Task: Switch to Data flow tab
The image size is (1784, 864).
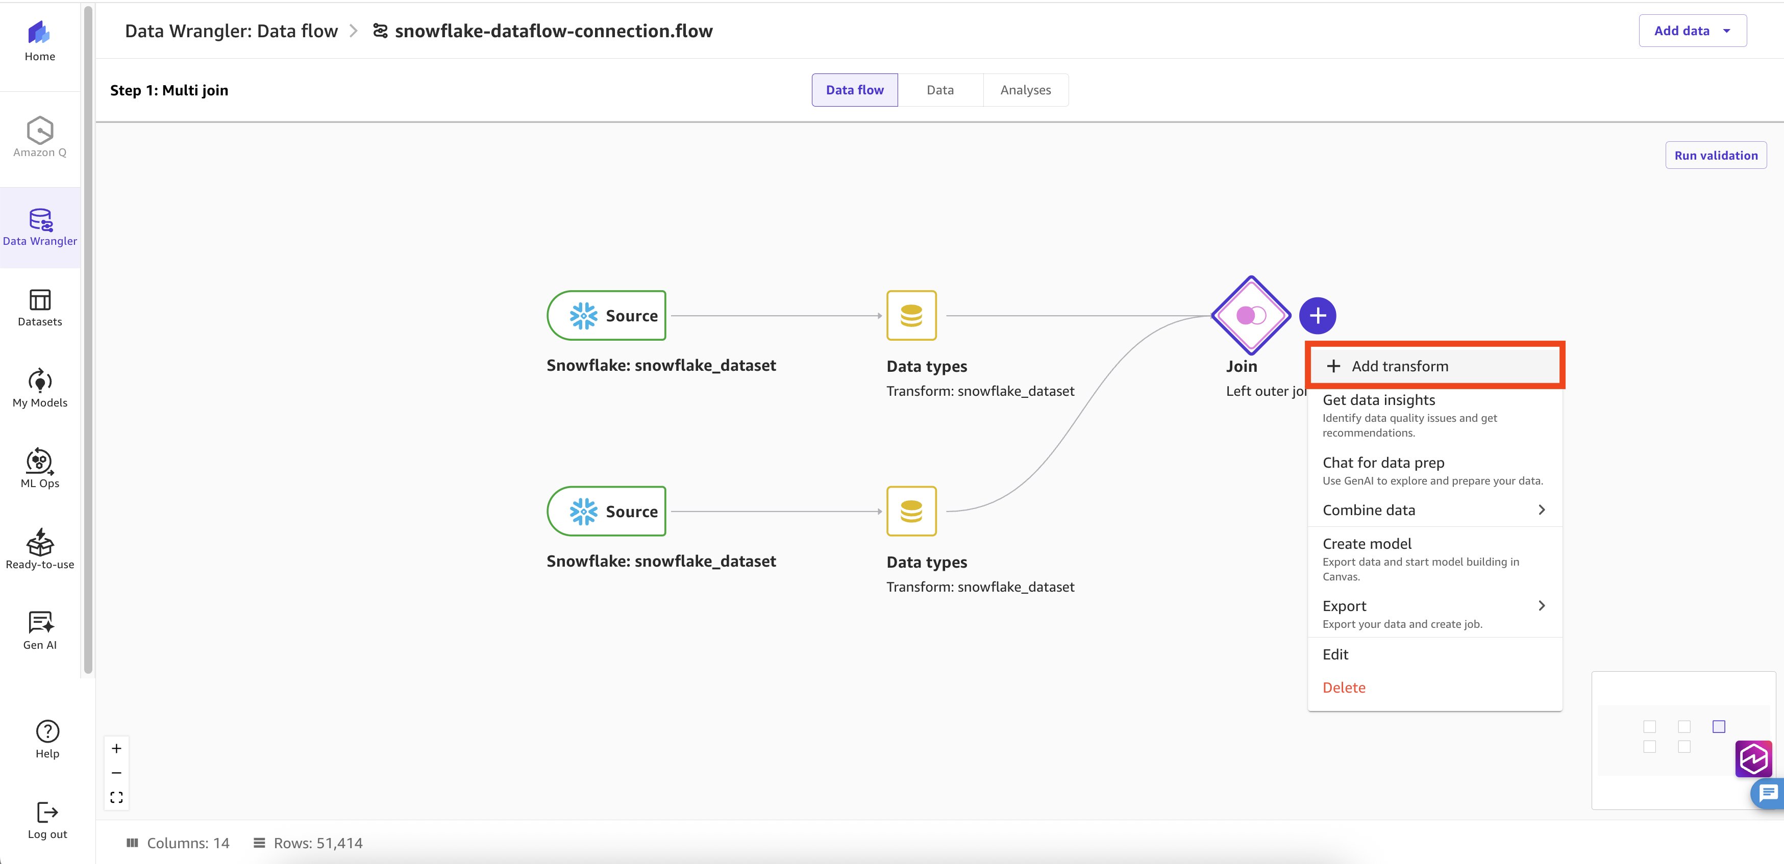Action: coord(855,90)
